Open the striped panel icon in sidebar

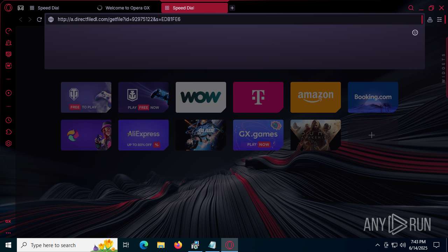click(x=9, y=54)
